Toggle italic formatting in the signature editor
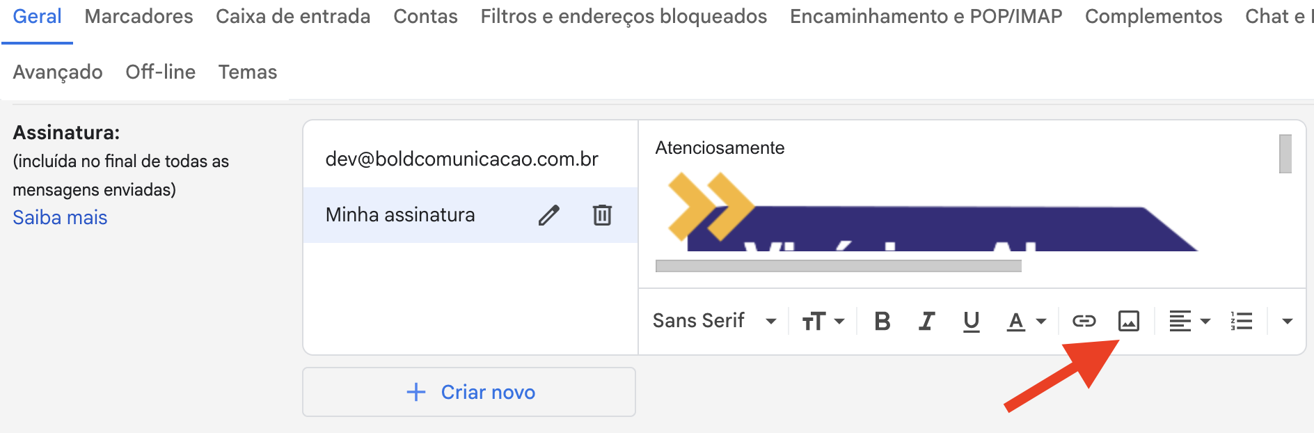Screen dimensions: 1314x433 pyautogui.click(x=926, y=321)
